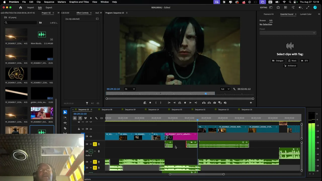Expand hidden right panel tabs chevron

pyautogui.click(x=319, y=14)
